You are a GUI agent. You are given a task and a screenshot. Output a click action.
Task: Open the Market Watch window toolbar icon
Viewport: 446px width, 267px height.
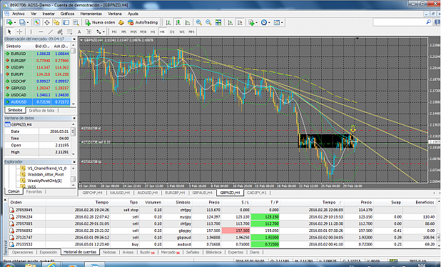pos(37,22)
